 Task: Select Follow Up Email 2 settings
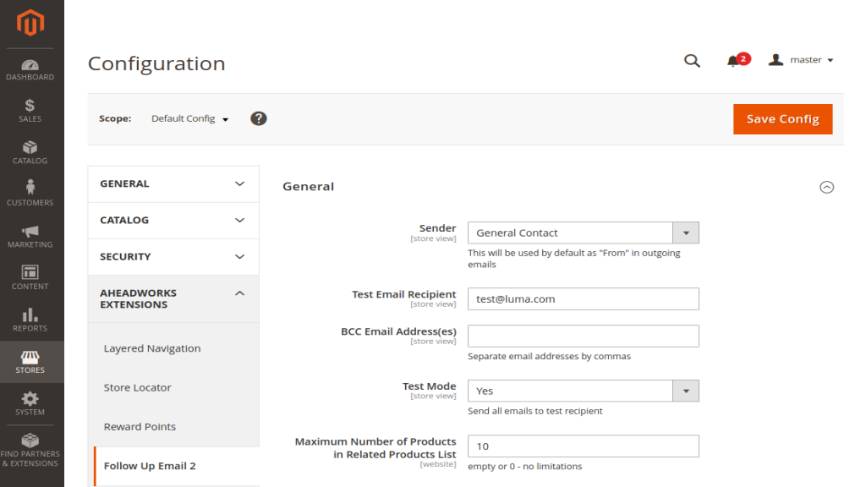tap(150, 466)
